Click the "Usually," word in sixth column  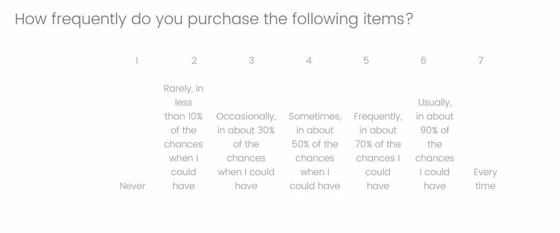pos(435,103)
